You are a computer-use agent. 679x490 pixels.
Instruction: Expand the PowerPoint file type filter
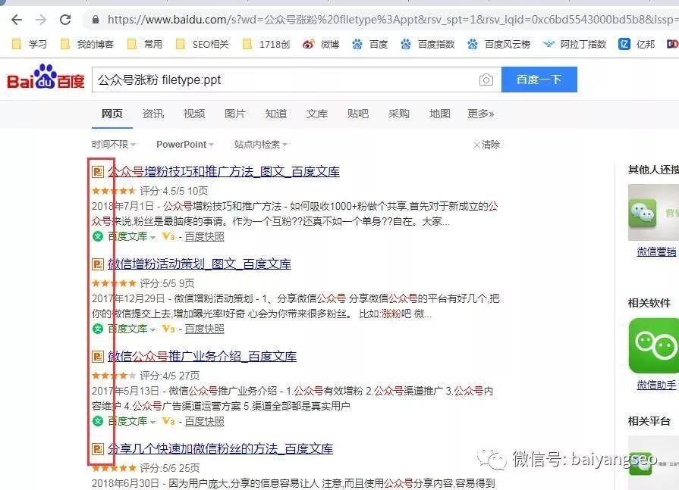coord(185,145)
